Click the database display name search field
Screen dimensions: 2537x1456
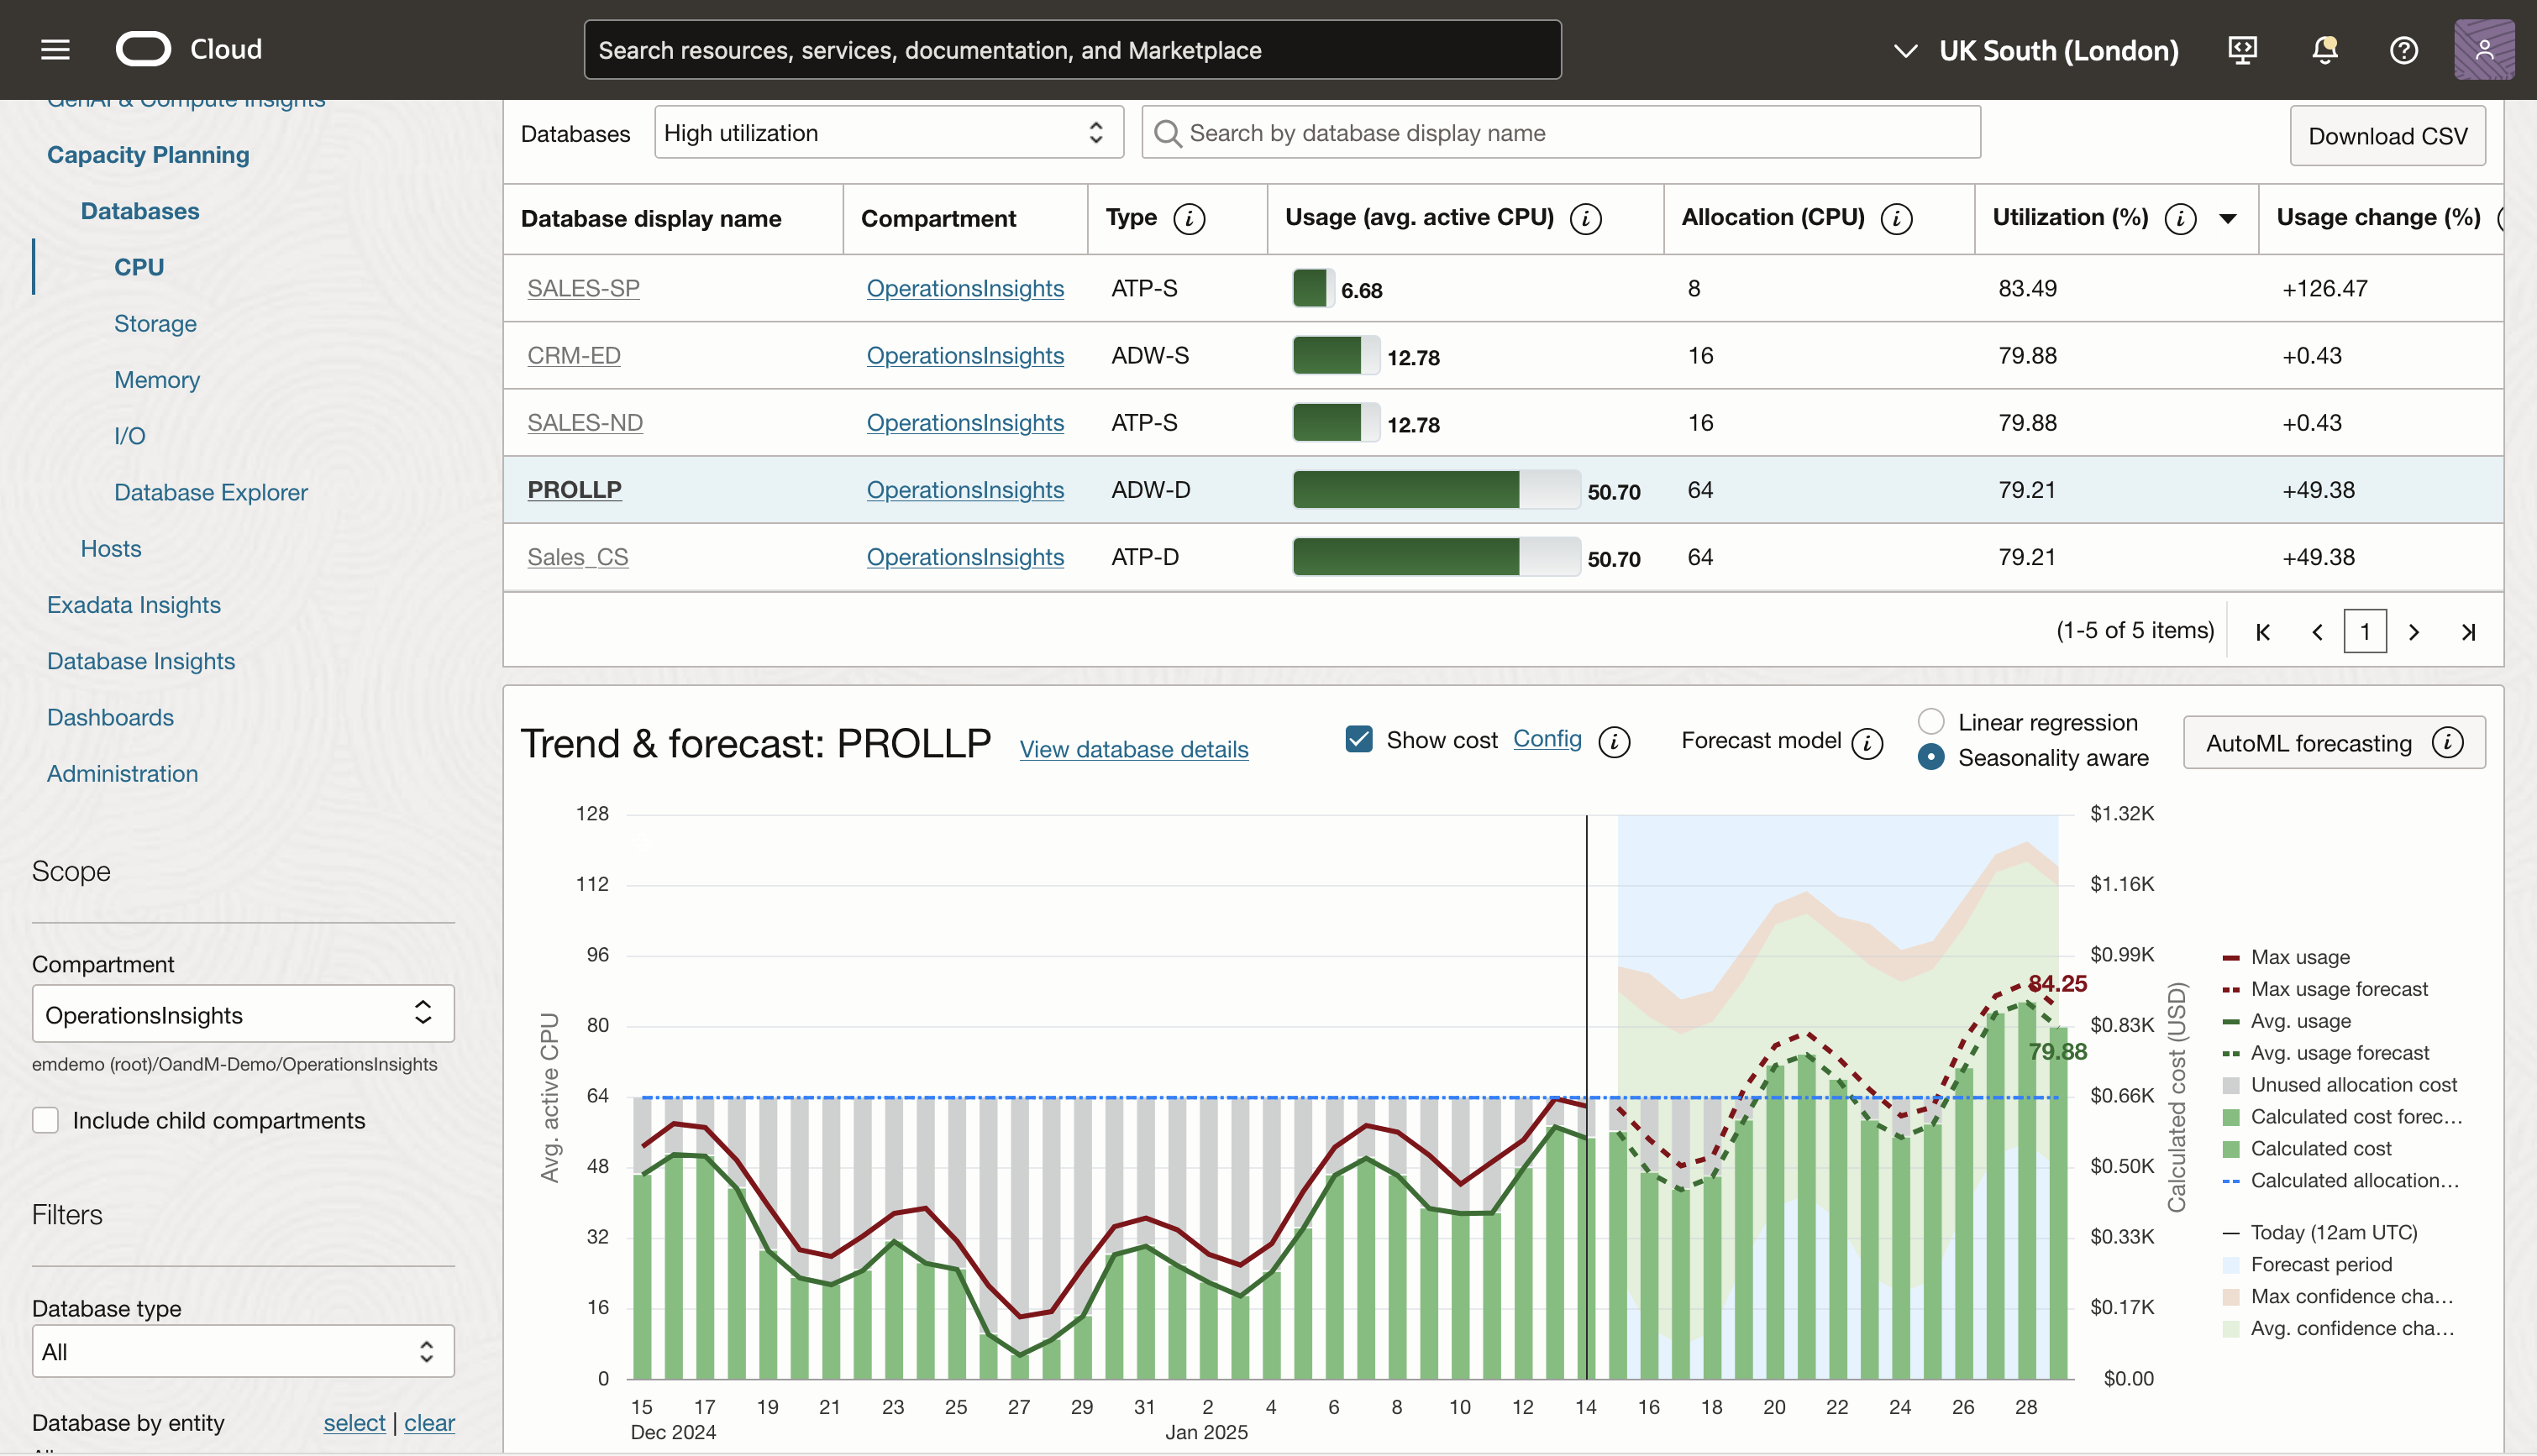[x=1561, y=132]
